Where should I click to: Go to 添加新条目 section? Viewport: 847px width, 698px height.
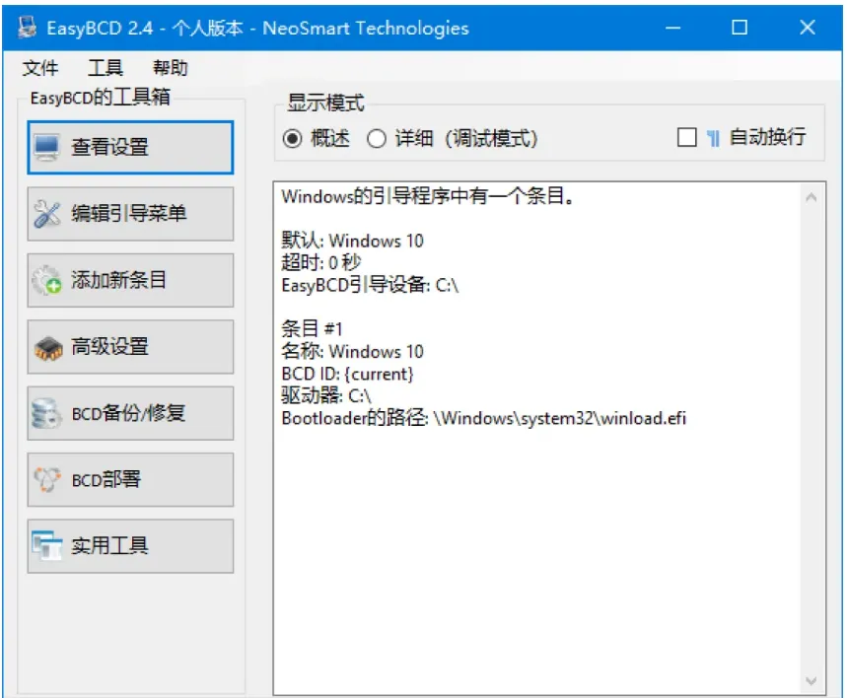(130, 280)
